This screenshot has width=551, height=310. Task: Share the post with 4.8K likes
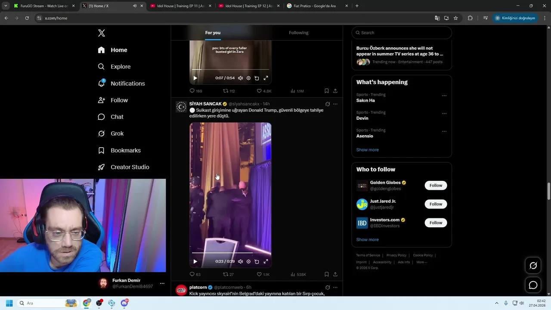click(x=335, y=91)
